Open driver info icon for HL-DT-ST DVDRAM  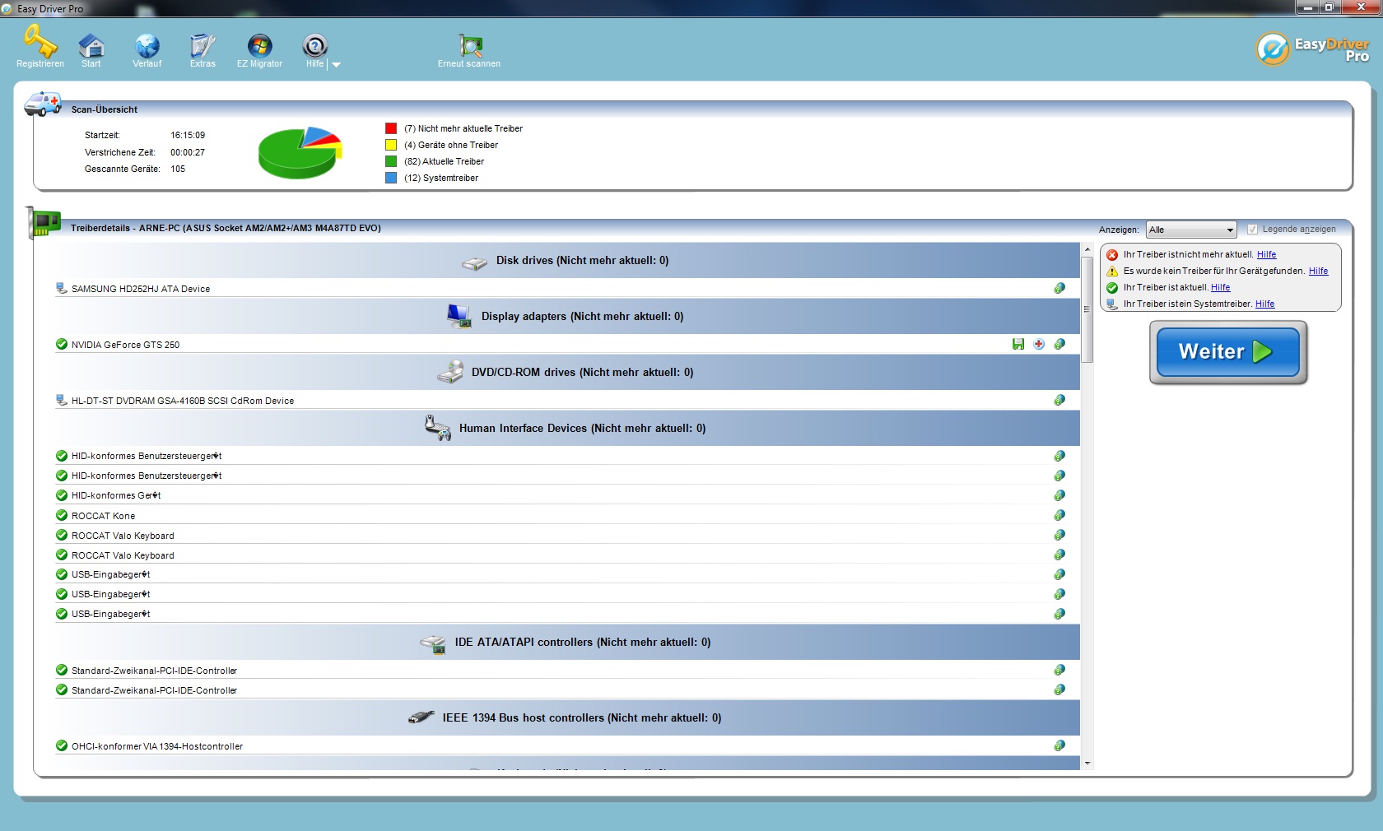coord(1059,400)
